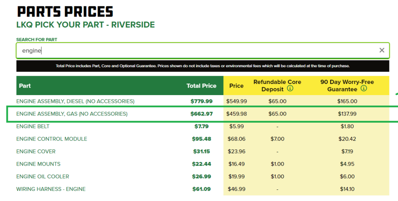
Task: Open the Engine Belt part row
Action: click(33, 126)
